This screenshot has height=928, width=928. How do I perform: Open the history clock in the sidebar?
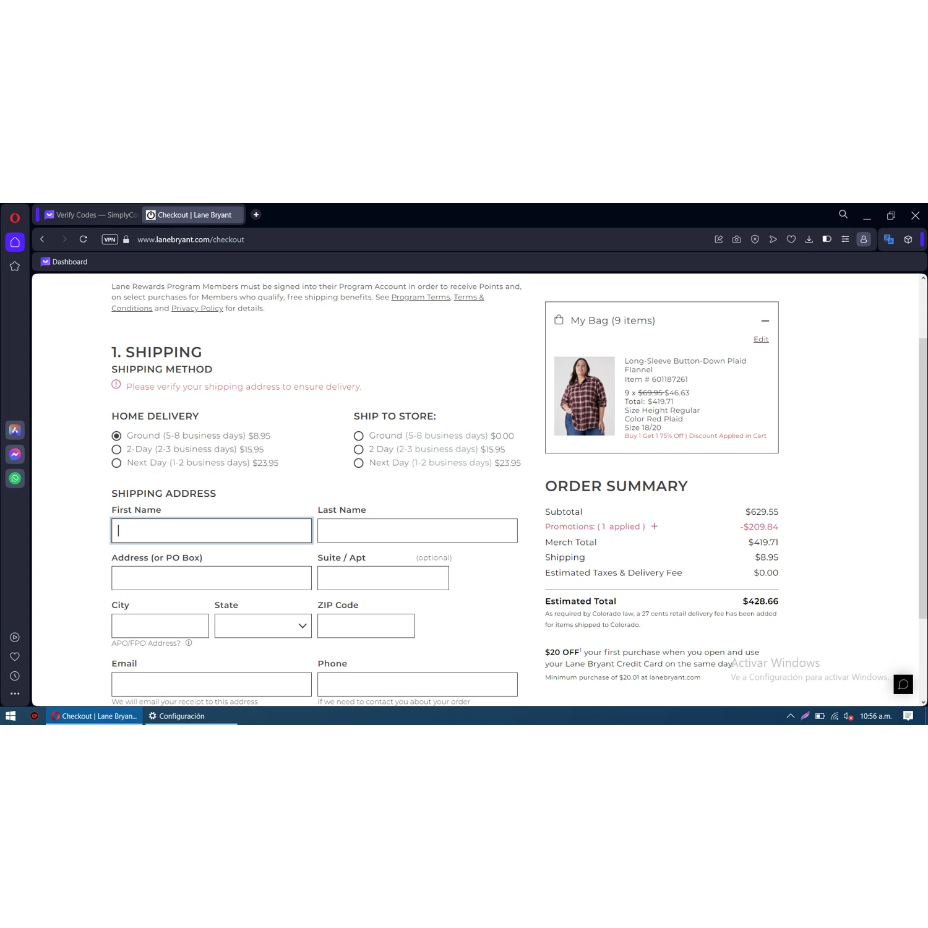click(x=15, y=676)
